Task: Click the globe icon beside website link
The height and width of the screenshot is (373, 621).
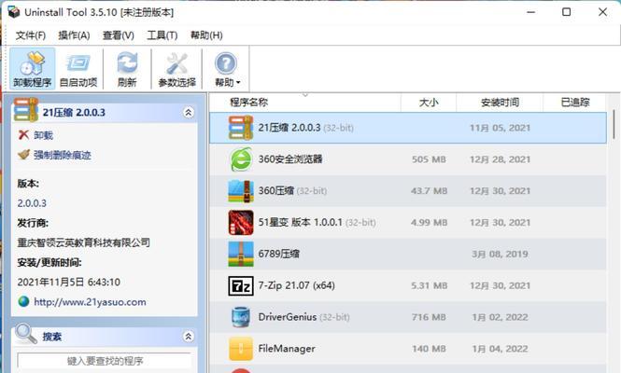Action: coord(23,301)
